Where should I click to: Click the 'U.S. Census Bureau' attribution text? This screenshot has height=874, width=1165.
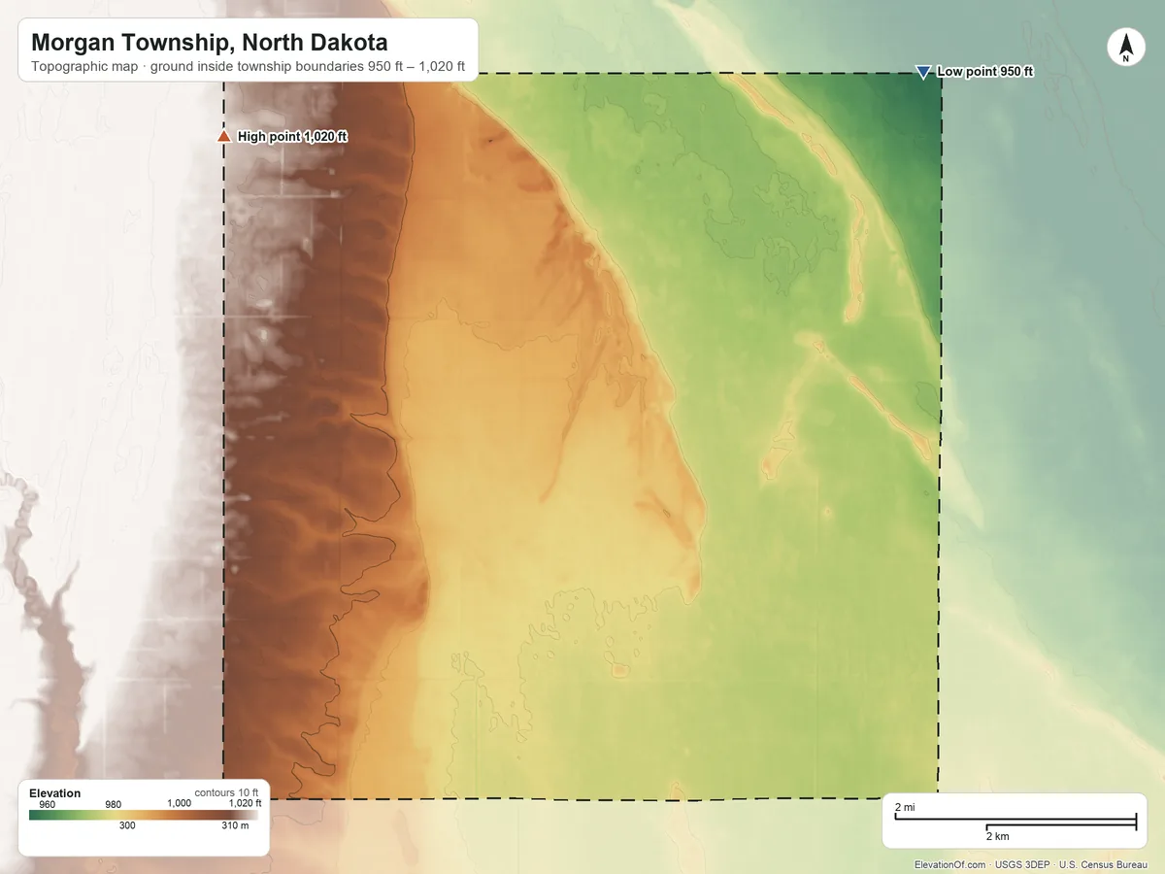click(1106, 864)
